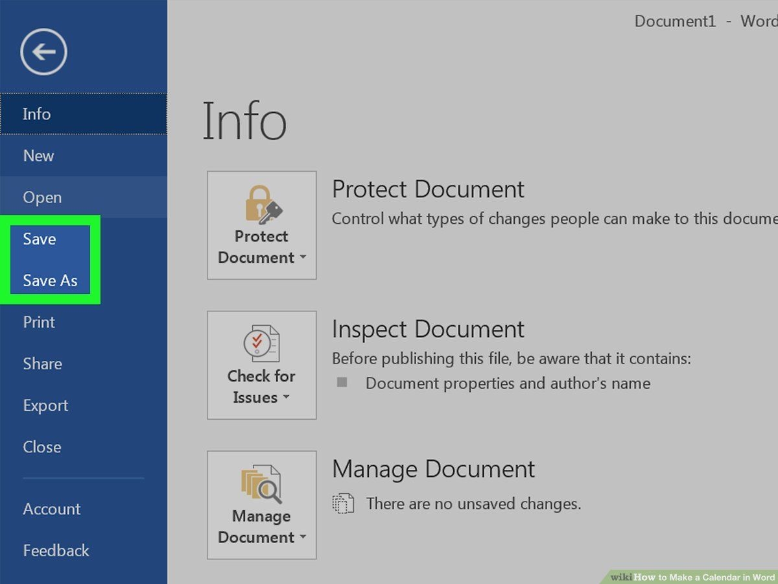Image resolution: width=778 pixels, height=584 pixels.
Task: Click the Protect Document heading text
Action: pyautogui.click(x=428, y=189)
